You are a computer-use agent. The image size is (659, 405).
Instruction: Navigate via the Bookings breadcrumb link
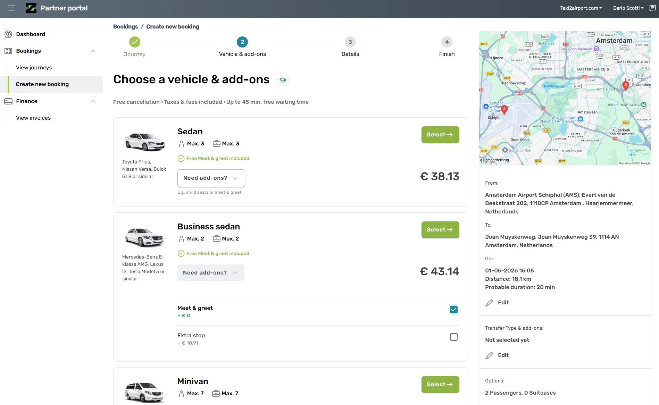pos(125,26)
